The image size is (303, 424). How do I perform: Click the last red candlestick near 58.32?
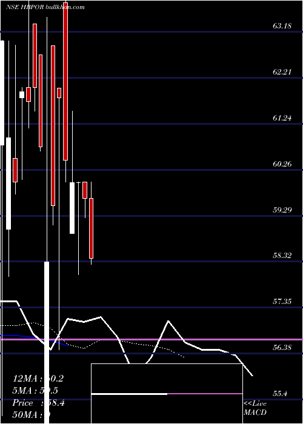click(x=92, y=228)
